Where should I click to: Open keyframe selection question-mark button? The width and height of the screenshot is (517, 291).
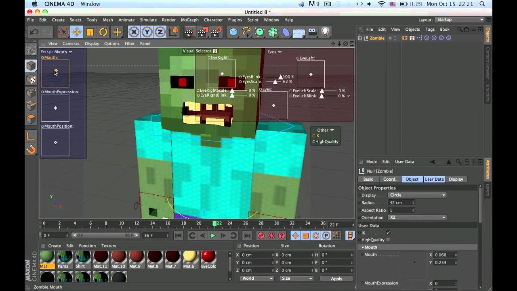point(282,236)
